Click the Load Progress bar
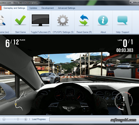This screenshot has width=139, height=125. pyautogui.click(x=94, y=119)
